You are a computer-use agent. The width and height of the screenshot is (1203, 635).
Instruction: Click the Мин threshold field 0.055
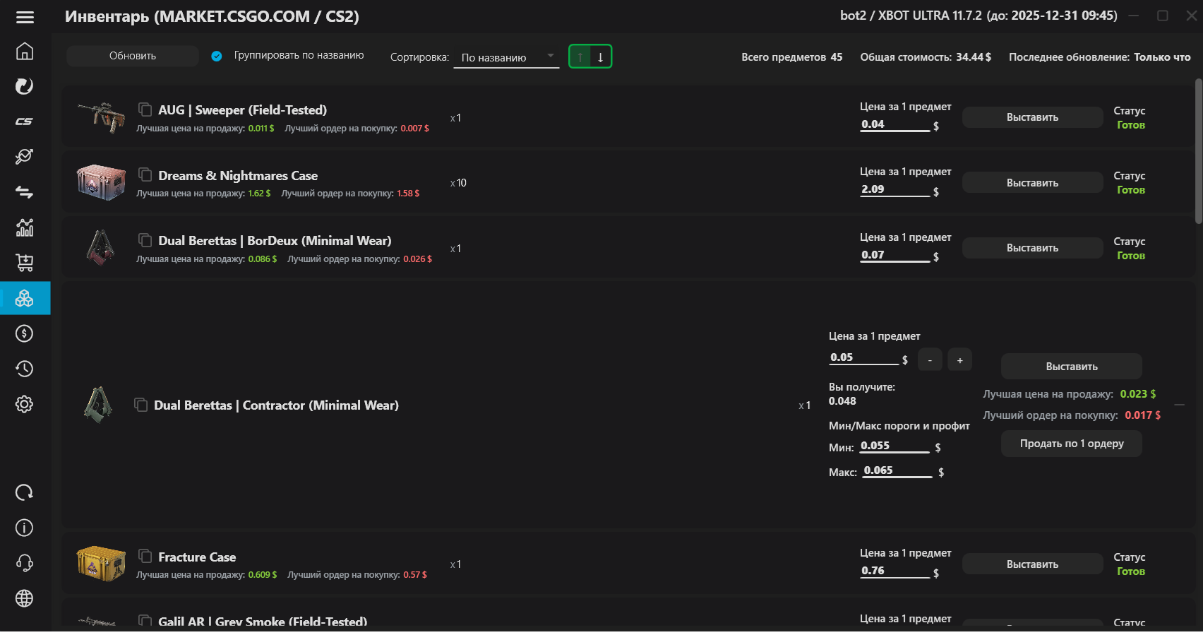point(894,446)
